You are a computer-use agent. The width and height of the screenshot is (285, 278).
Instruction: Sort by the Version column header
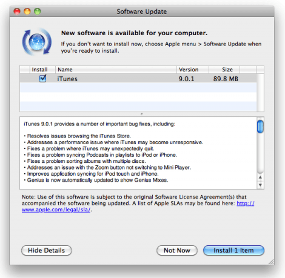click(x=193, y=70)
